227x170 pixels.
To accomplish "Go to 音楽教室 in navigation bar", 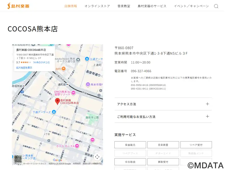I will [124, 6].
